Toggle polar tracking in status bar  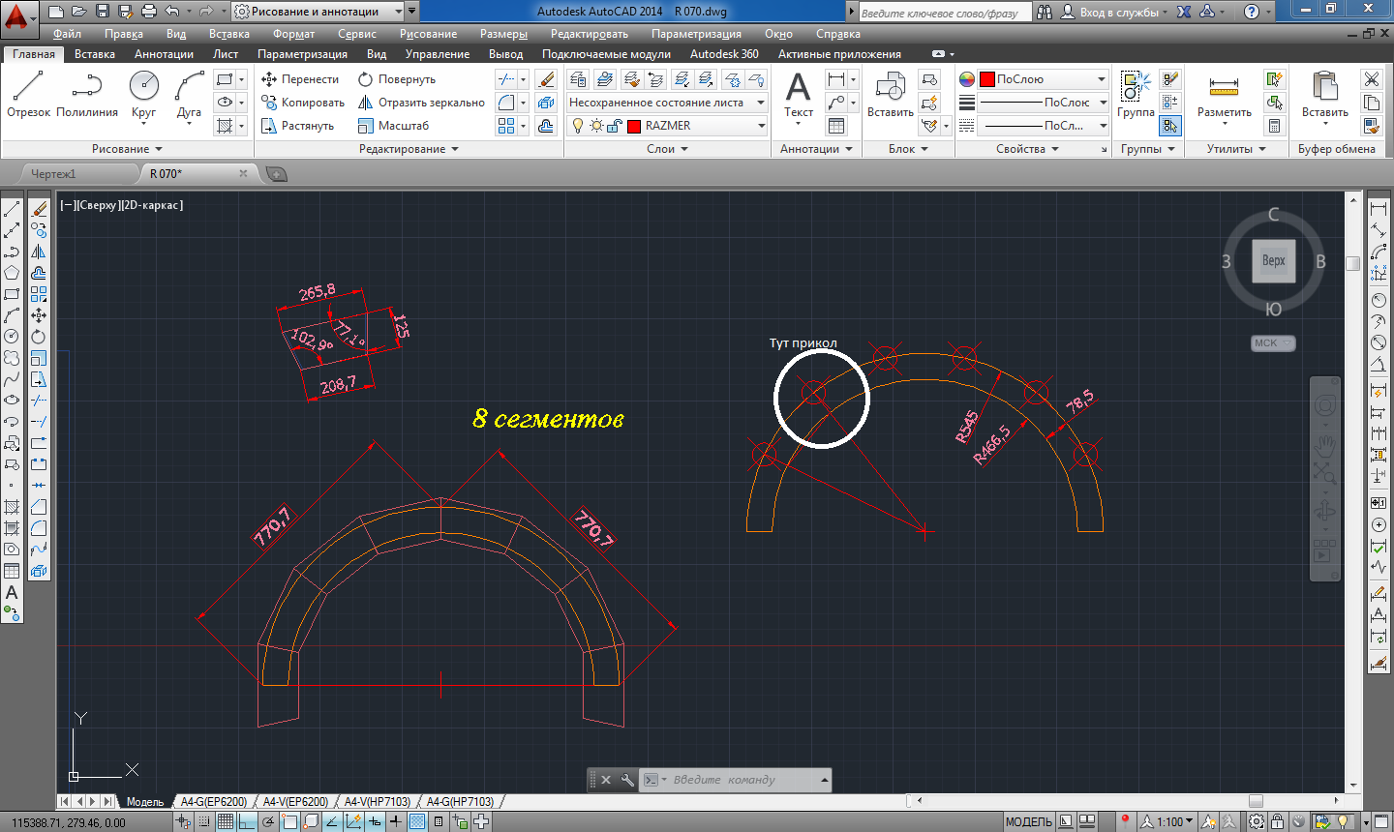pyautogui.click(x=268, y=821)
